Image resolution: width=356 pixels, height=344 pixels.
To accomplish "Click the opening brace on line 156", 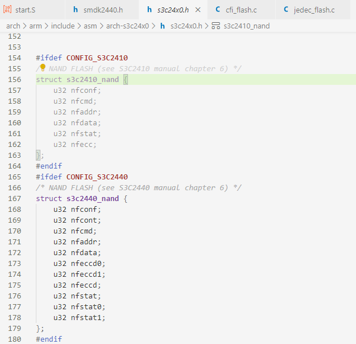I will coord(126,79).
